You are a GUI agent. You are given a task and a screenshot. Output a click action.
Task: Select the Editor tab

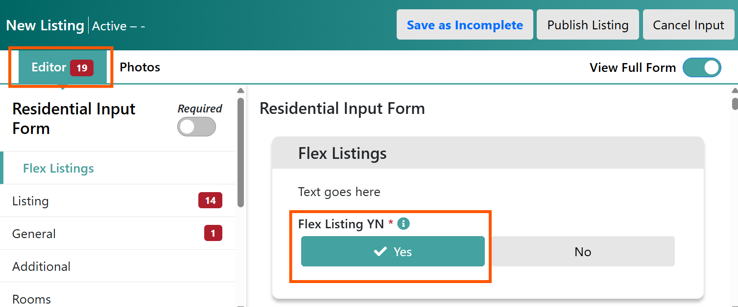[x=62, y=67]
